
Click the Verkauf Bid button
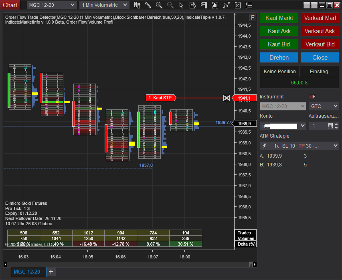pos(320,44)
